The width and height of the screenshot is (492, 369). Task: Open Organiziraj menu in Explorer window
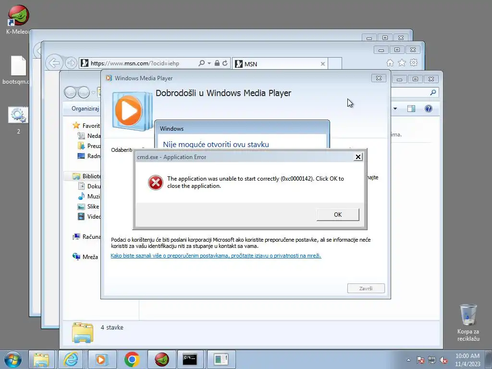[x=85, y=109]
